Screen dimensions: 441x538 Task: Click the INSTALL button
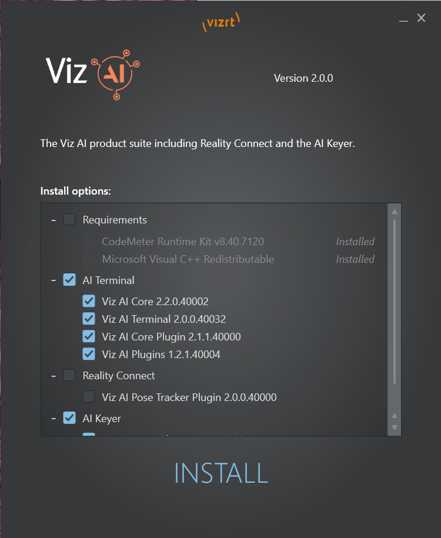tap(221, 473)
